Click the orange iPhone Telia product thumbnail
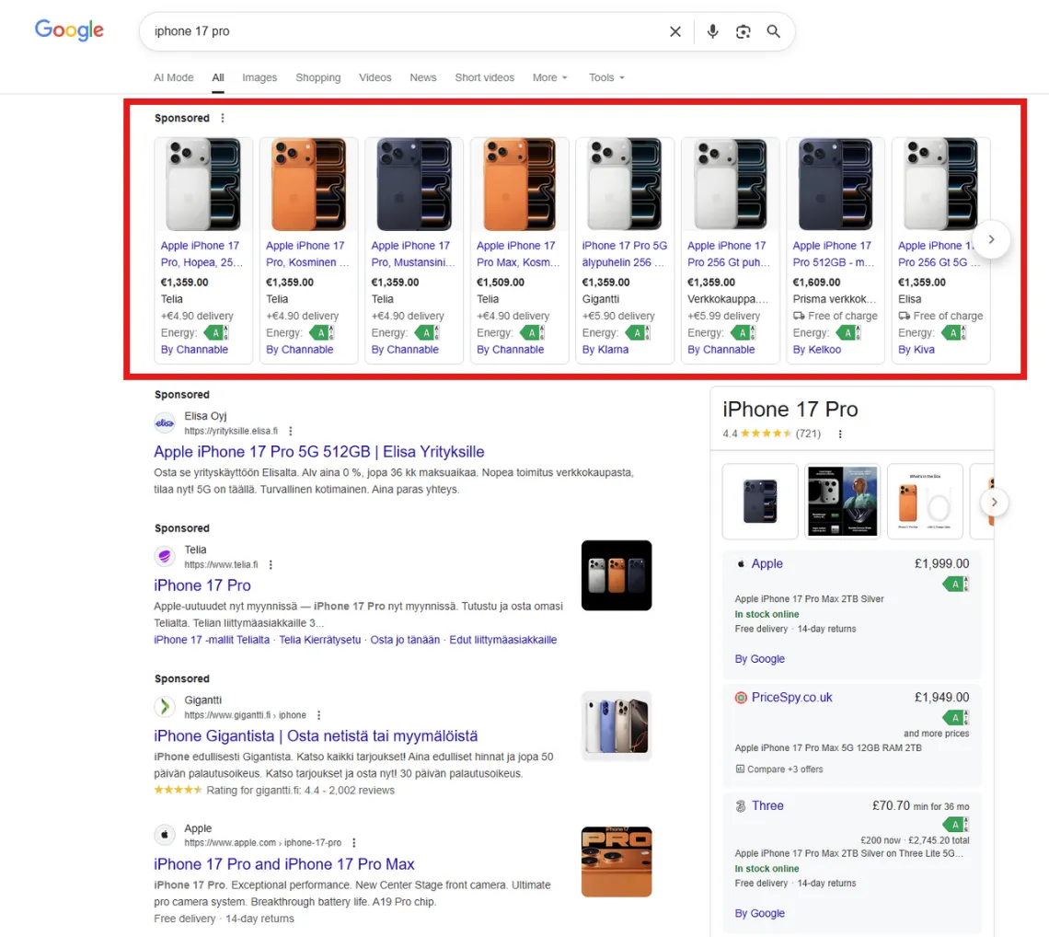The image size is (1049, 937). coord(308,185)
